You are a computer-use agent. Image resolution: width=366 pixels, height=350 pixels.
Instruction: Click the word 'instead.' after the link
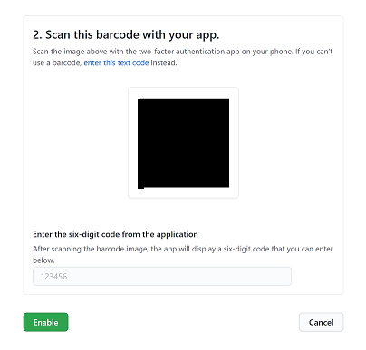tap(164, 63)
